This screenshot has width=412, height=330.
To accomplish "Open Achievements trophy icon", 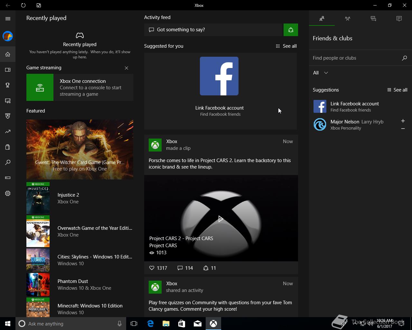I will [x=8, y=85].
